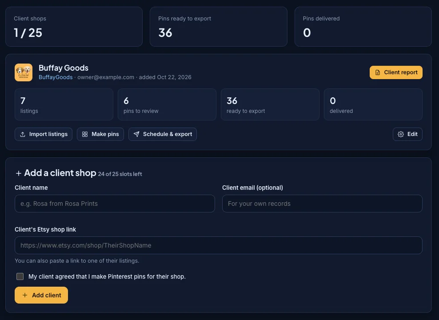
Task: Submit the Add client button
Action: click(x=41, y=295)
